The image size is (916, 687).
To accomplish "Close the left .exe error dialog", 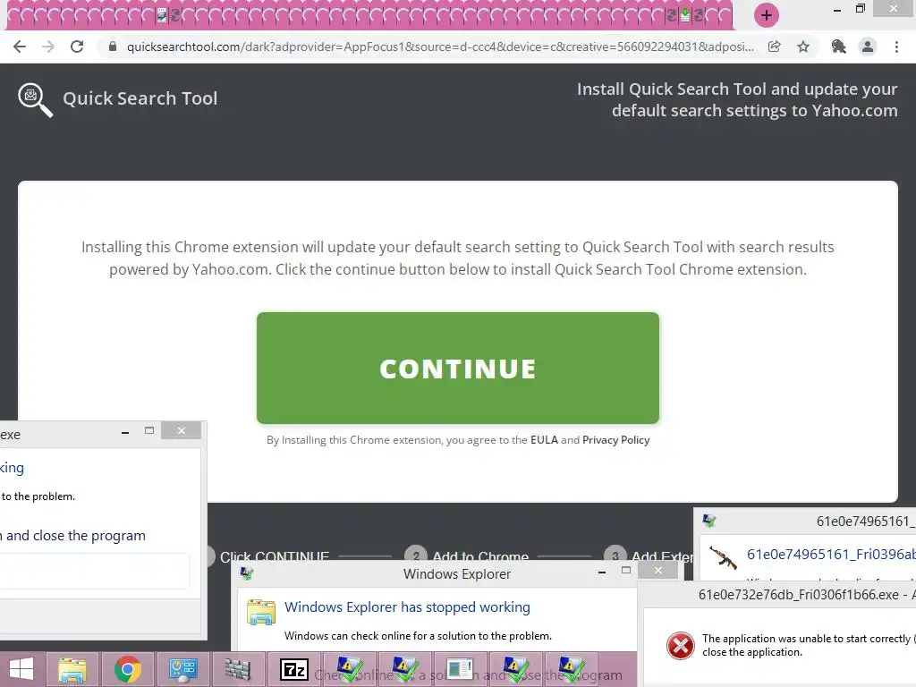I will [x=181, y=430].
